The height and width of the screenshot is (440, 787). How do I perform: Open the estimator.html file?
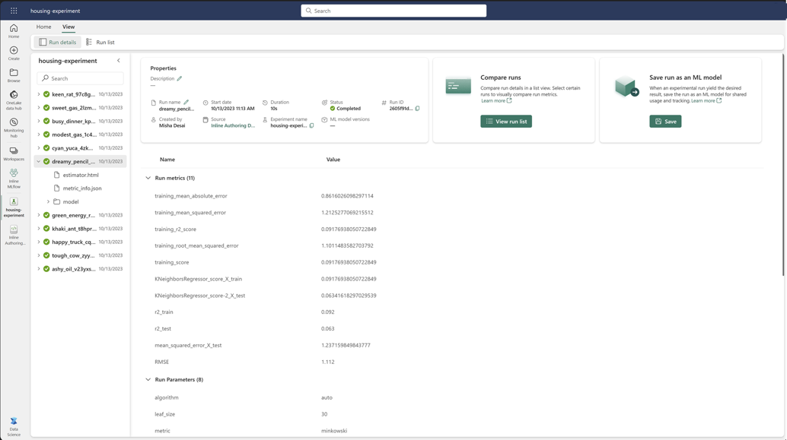pyautogui.click(x=81, y=175)
